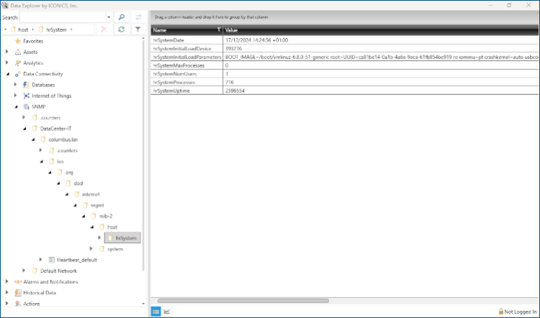Screen dimensions: 540x318
Task: Click the Assets tree icon
Action: point(18,53)
